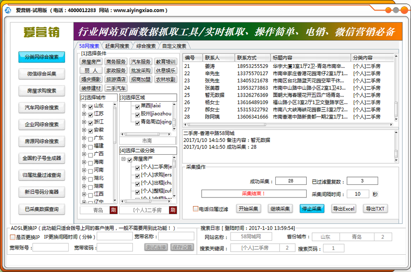Sort by the 联系人 column header
411x272 pixels.
(219, 58)
